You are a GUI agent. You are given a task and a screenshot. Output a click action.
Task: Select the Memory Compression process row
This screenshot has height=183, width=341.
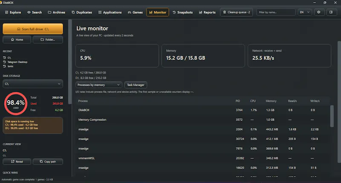coord(203,120)
